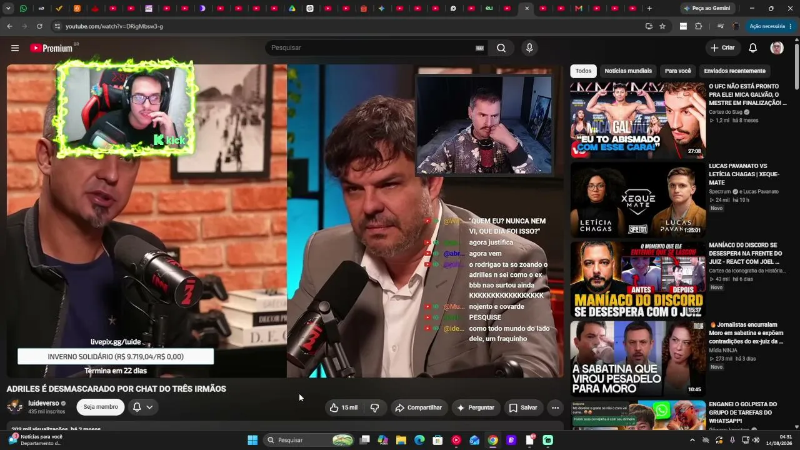
Task: Open Microsoft Store from the taskbar
Action: coord(437,440)
